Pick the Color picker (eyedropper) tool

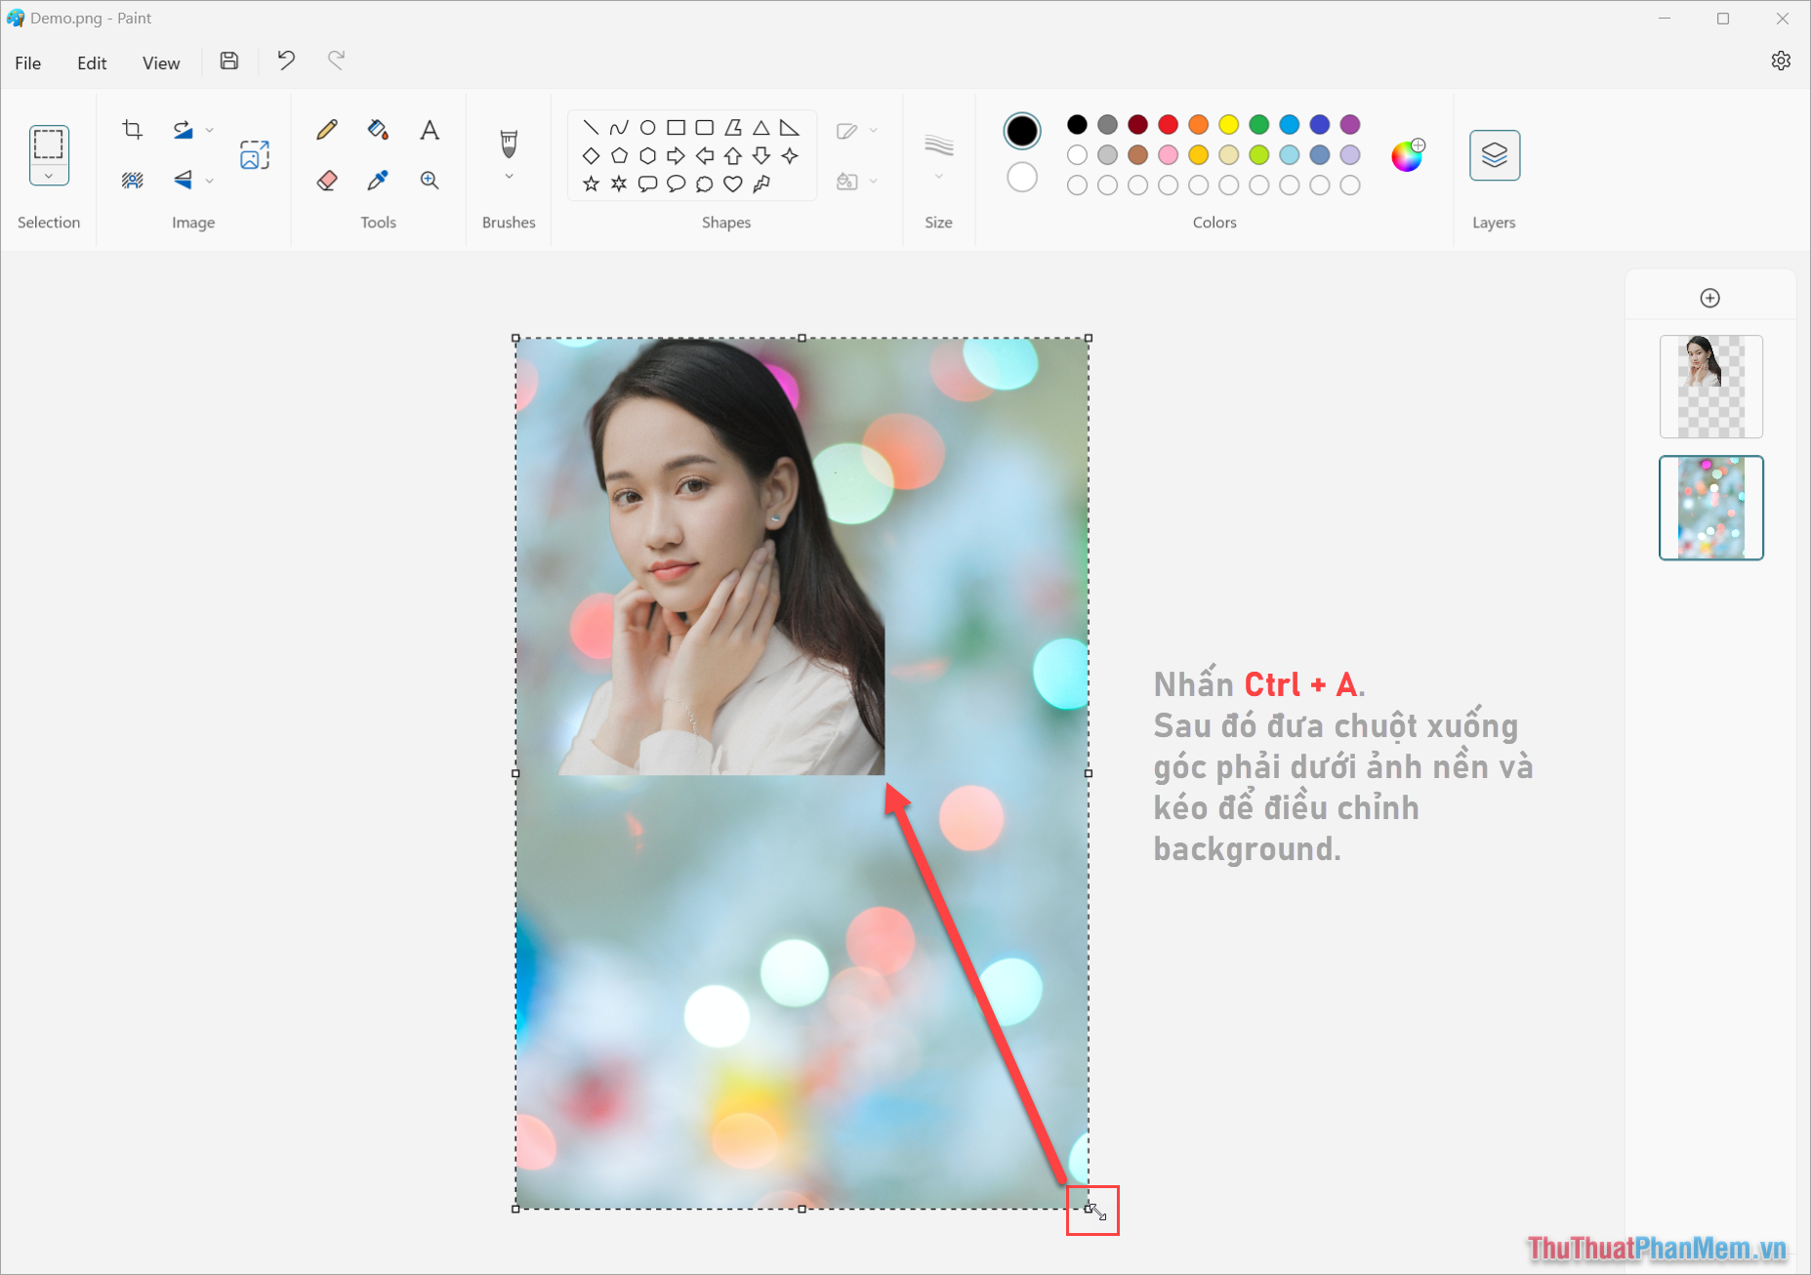pos(378,180)
